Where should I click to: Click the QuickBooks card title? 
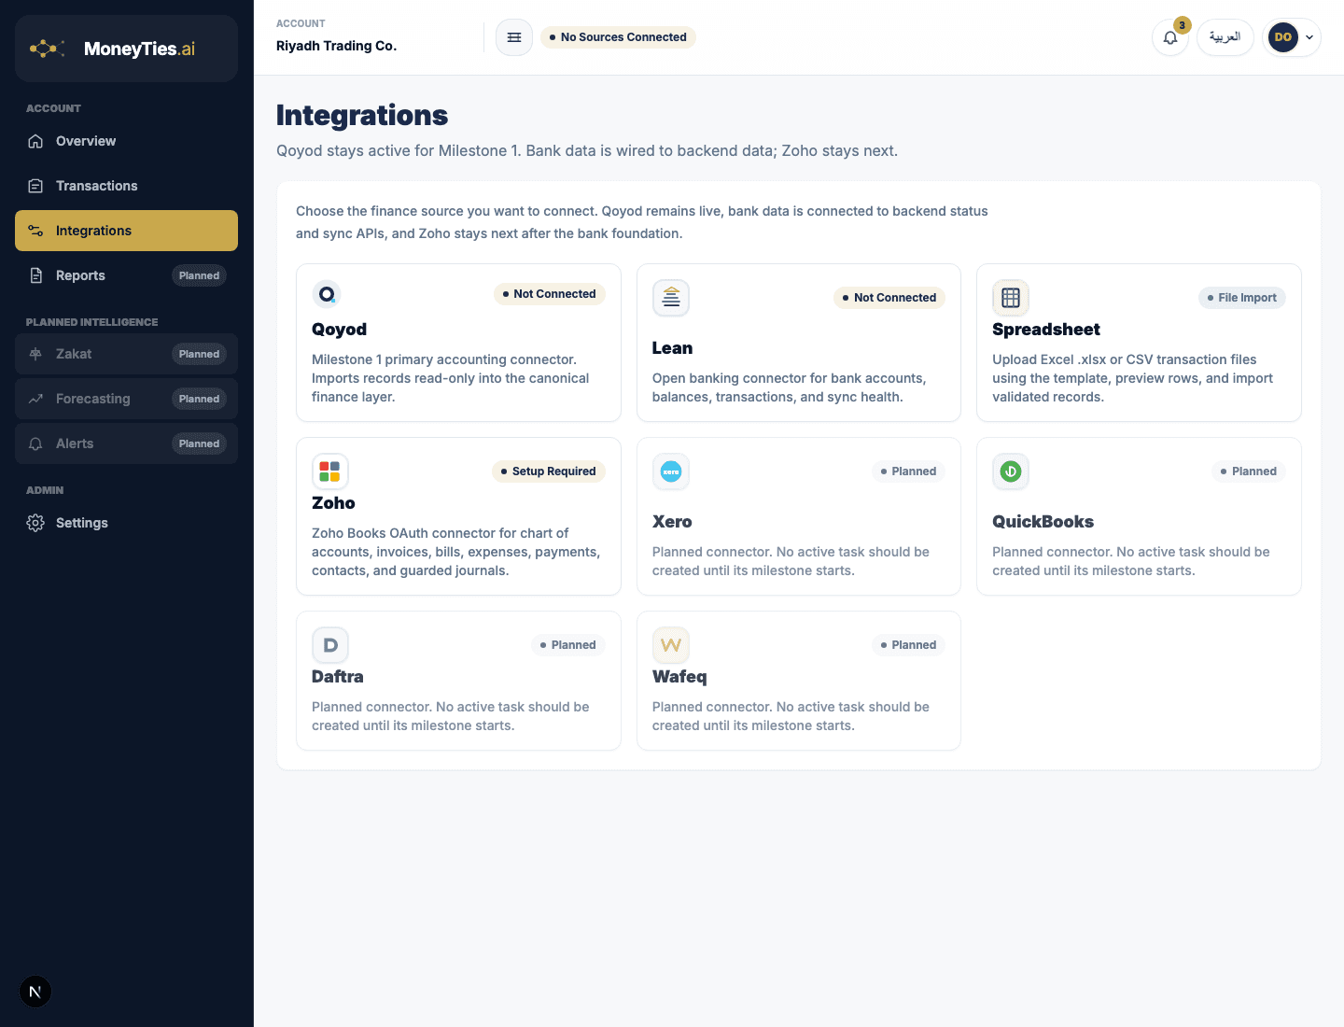pyautogui.click(x=1043, y=522)
